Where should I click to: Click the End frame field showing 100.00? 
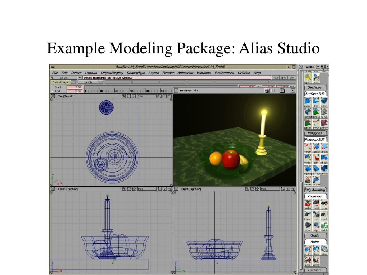[x=75, y=91]
